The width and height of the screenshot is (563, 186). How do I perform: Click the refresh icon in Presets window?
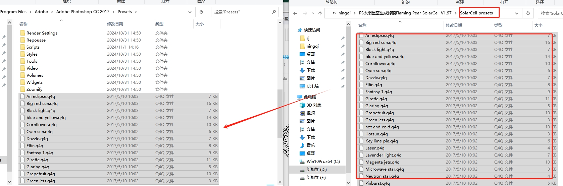pos(201,12)
